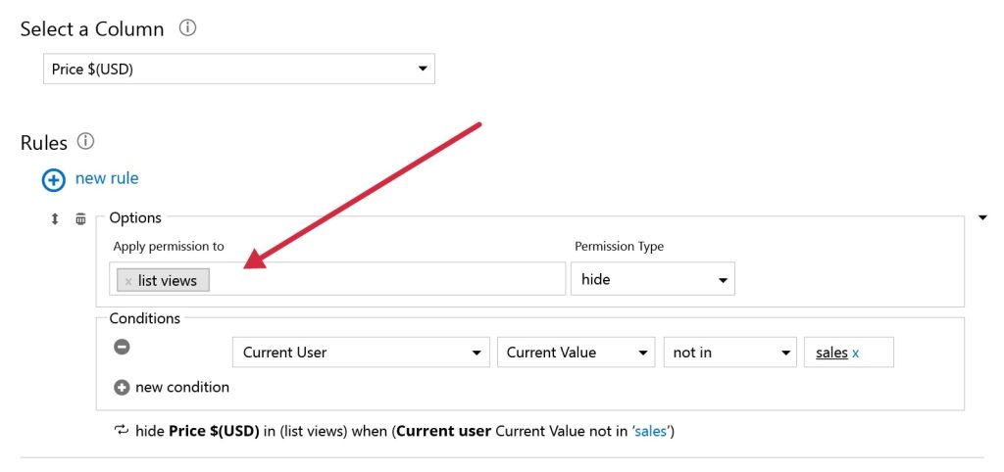Collapse the rule with the right-side arrow

click(982, 218)
